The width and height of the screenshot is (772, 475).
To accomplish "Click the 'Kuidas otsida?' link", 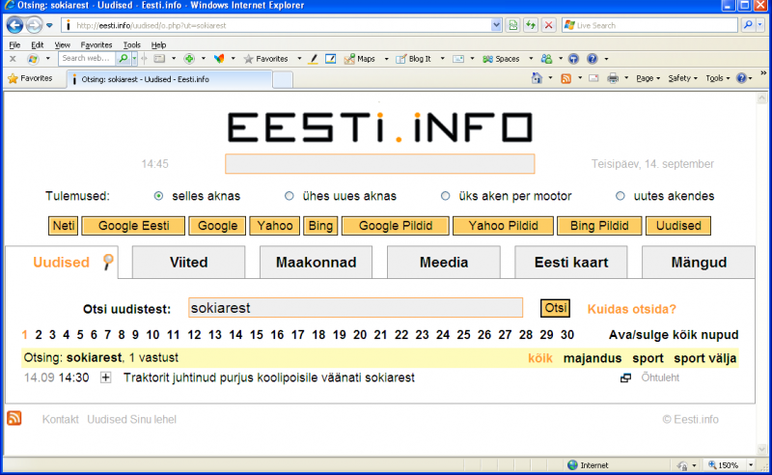I will (632, 309).
